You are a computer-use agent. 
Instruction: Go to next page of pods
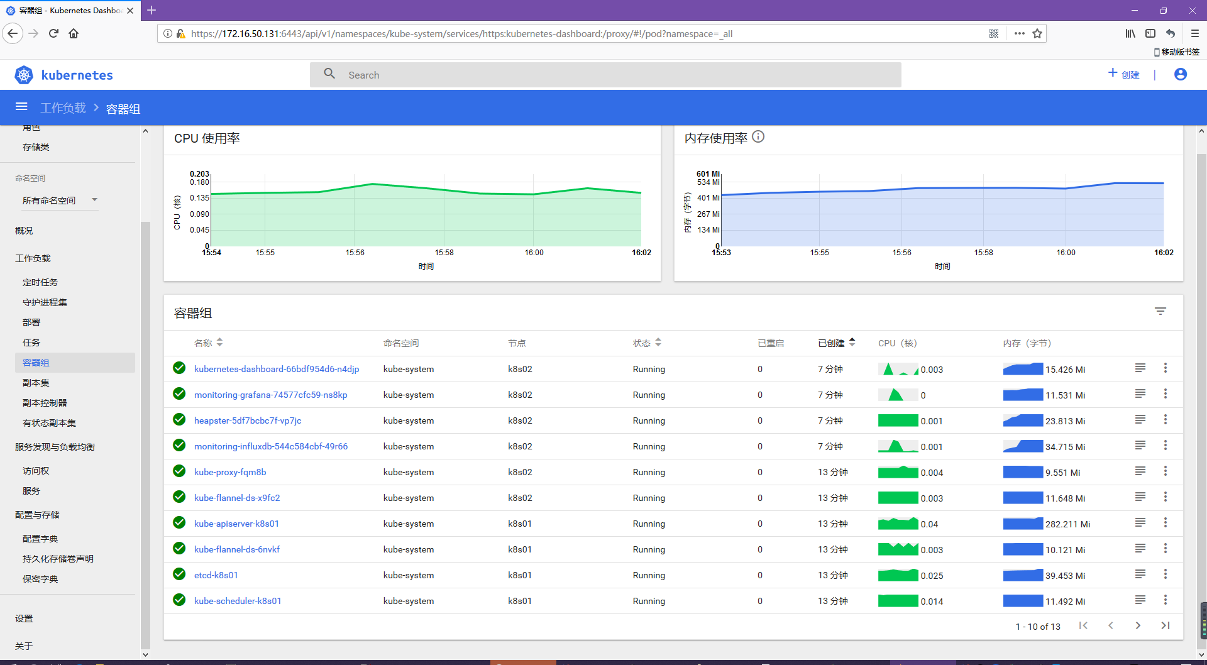pyautogui.click(x=1138, y=625)
